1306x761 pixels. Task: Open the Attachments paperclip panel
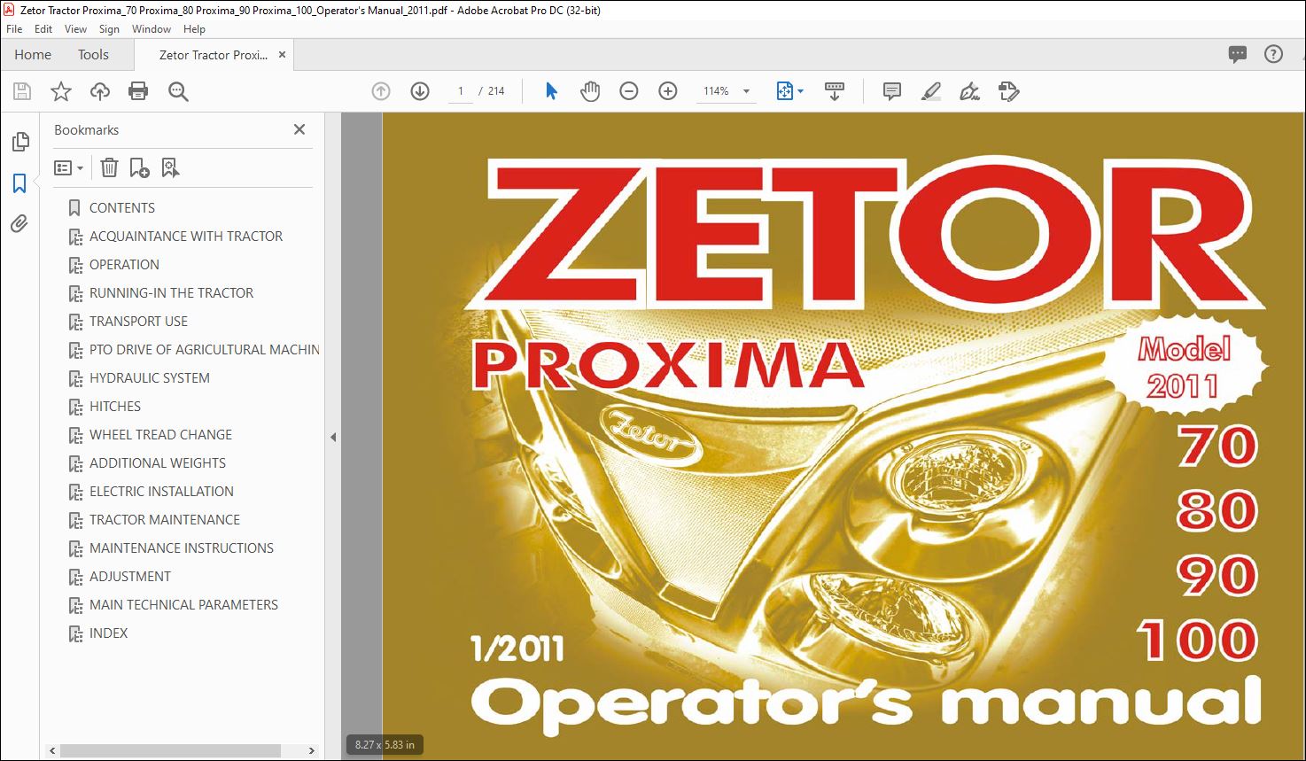(19, 223)
